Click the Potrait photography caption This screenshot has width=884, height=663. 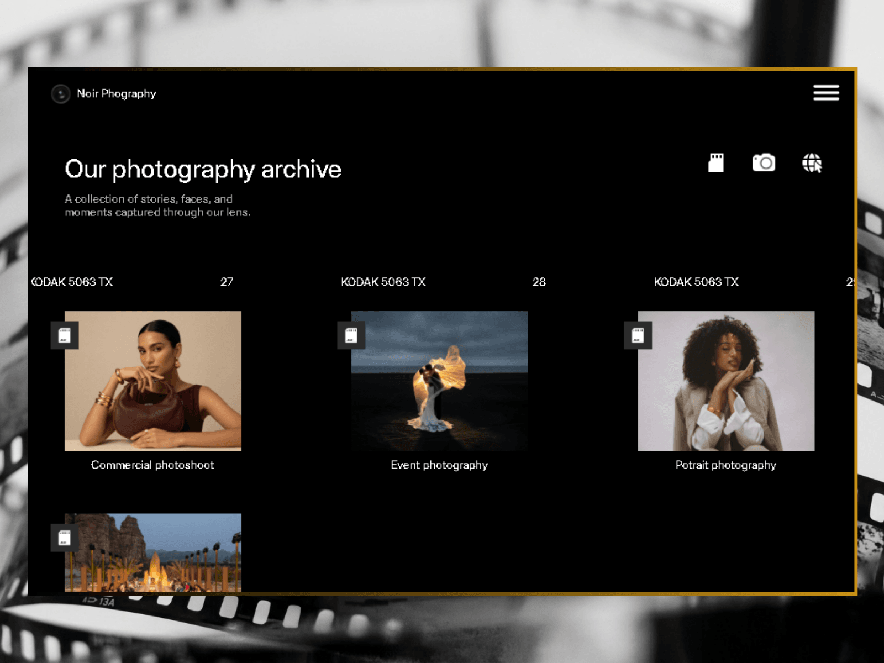726,465
